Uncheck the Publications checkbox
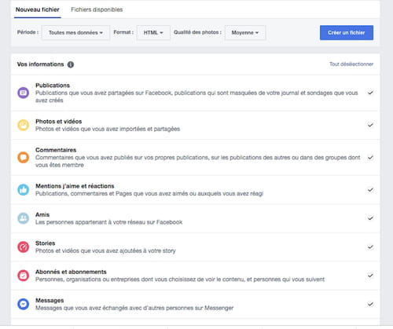The width and height of the screenshot is (393, 329). (370, 93)
